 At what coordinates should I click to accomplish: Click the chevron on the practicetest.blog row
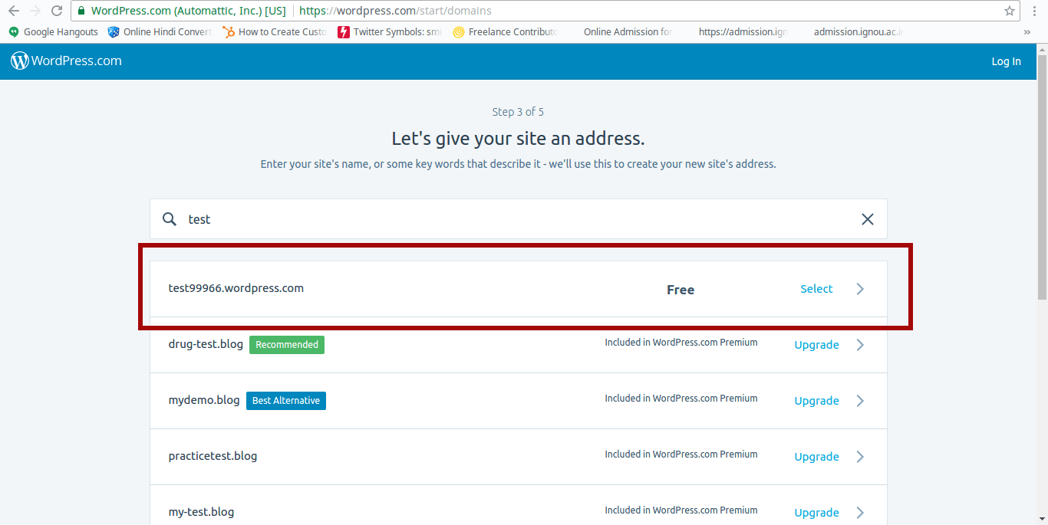pos(860,457)
